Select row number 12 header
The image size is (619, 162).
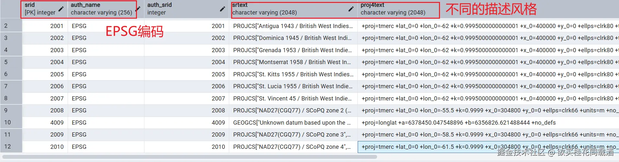11,147
